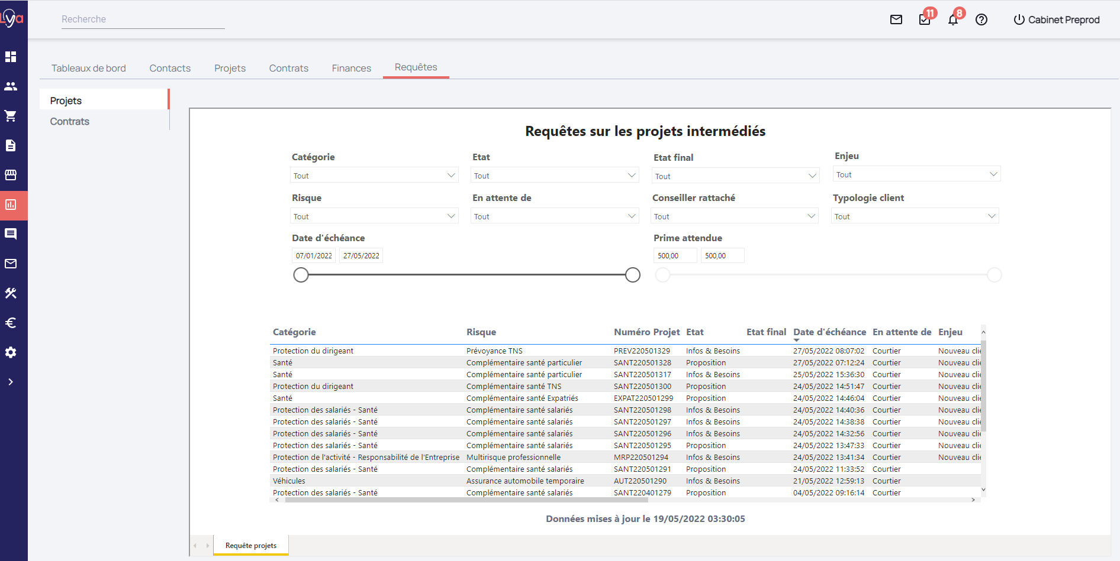Open the dashboard grid icon in sidebar
This screenshot has width=1120, height=561.
11,57
